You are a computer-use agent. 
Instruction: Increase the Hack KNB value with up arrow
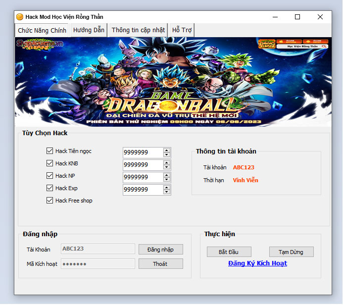pyautogui.click(x=167, y=163)
